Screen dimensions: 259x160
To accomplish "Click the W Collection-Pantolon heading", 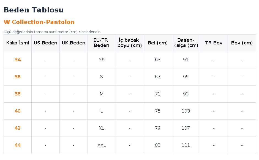I will pos(39,22).
